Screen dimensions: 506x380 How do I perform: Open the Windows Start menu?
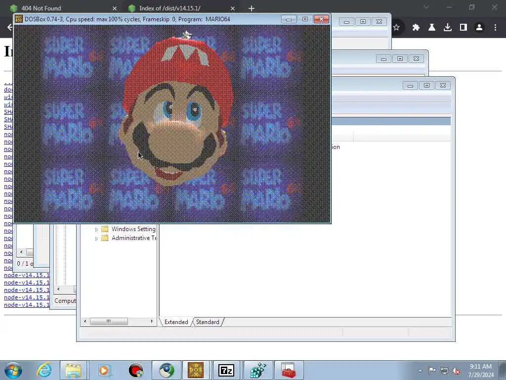(x=13, y=370)
